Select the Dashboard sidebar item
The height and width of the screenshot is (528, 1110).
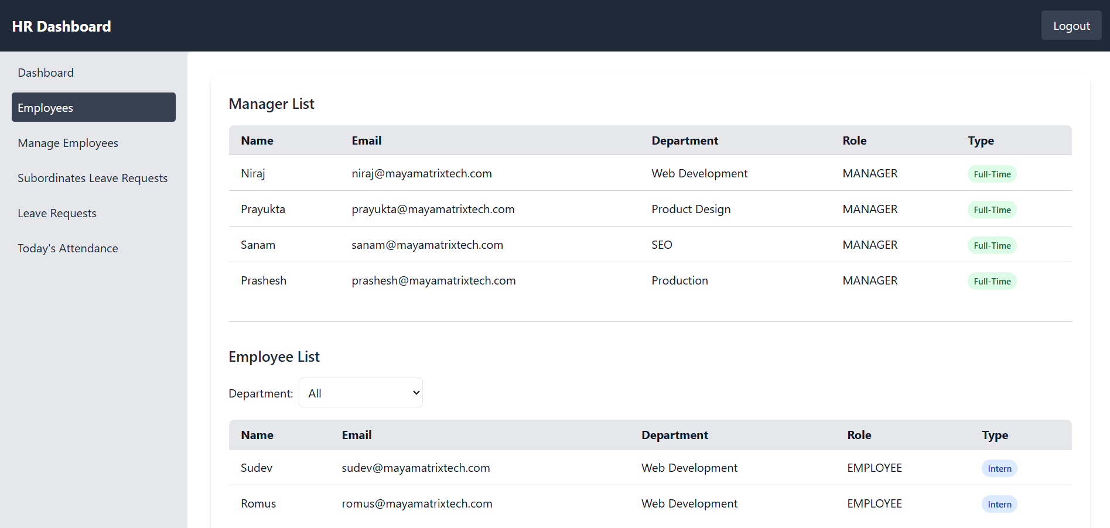pyautogui.click(x=46, y=72)
